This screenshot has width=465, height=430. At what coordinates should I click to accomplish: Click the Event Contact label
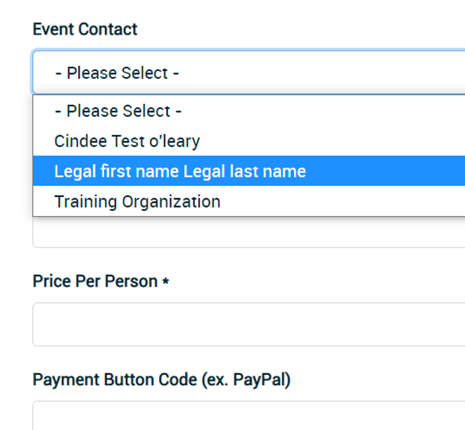click(x=85, y=30)
